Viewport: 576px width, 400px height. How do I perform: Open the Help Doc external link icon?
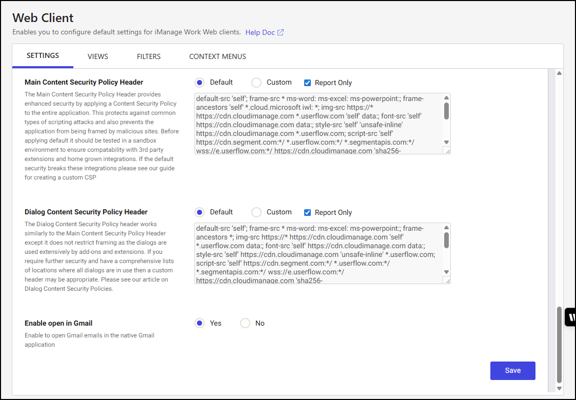(280, 32)
